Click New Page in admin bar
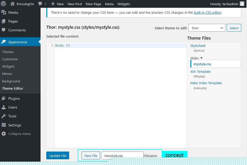The width and height of the screenshot is (247, 165). point(93,4)
